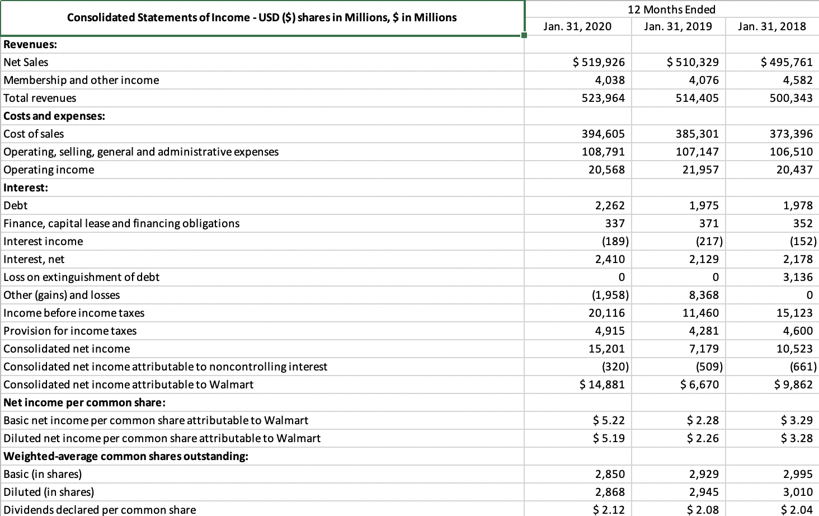Screen dimensions: 819x516
Task: Click the Consolidated Statements of Income title cell
Action: tap(262, 17)
